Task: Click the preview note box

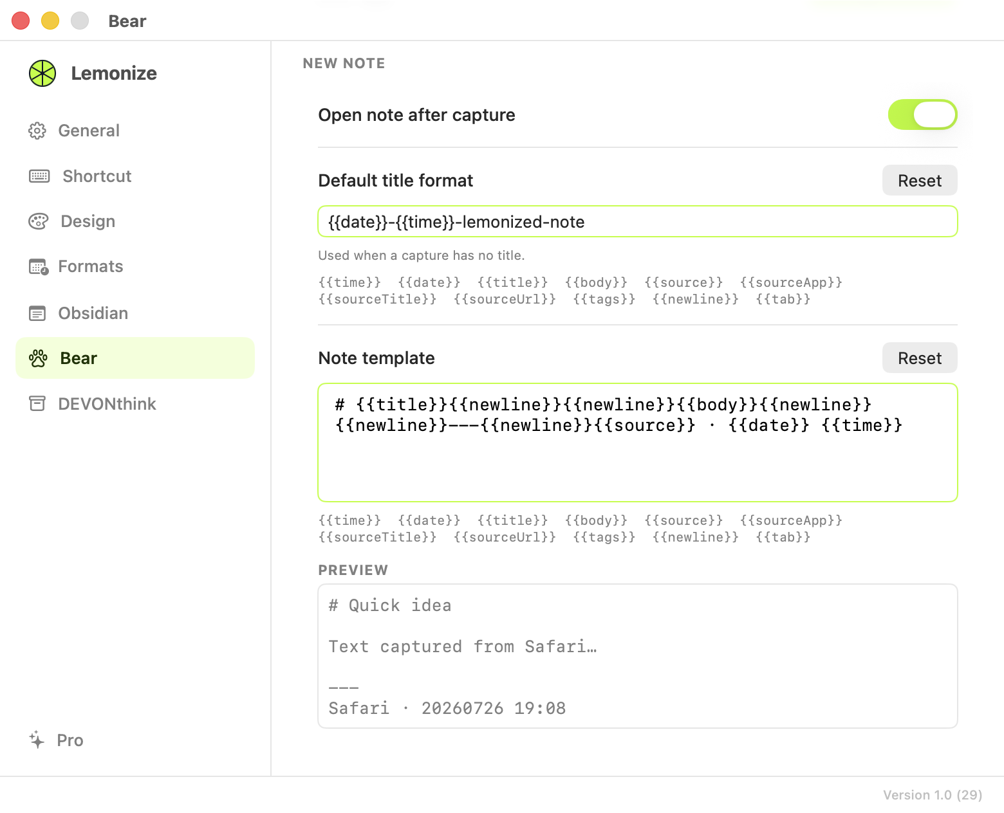Action: (638, 656)
